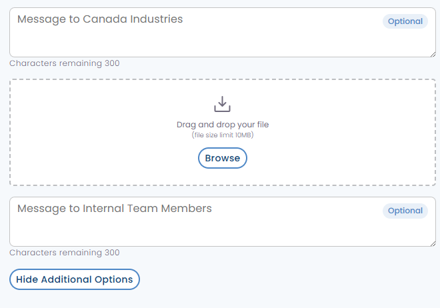Click the download arrow icon in upload area

(222, 104)
